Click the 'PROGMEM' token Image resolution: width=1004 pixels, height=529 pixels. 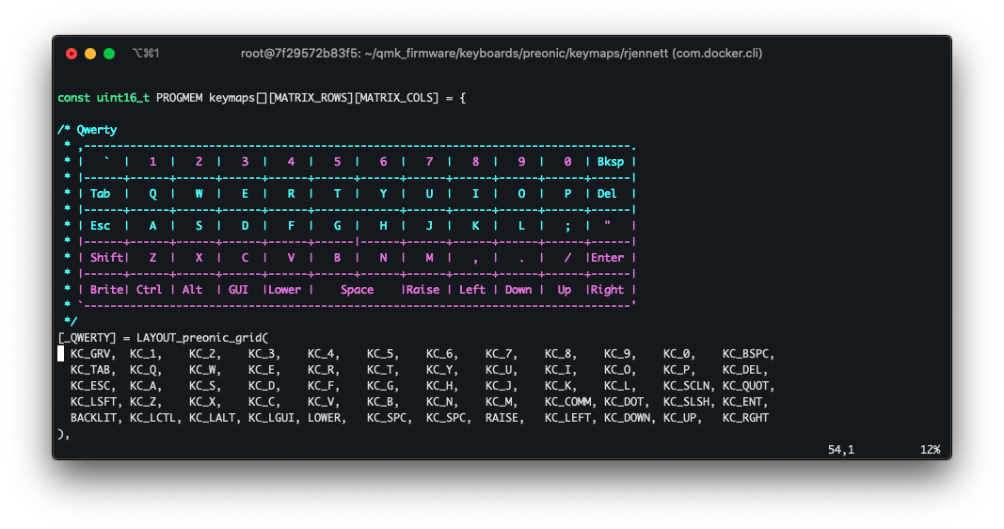tap(180, 98)
